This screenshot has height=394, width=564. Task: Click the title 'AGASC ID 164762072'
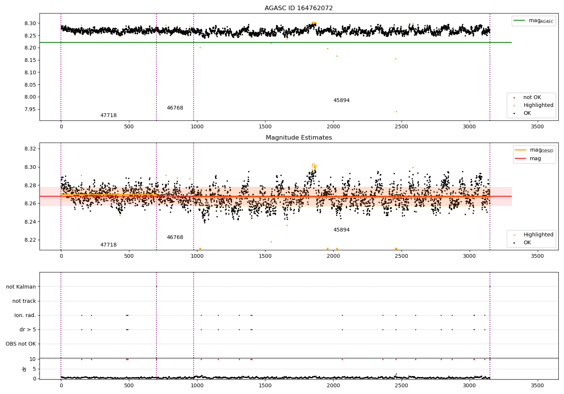click(x=299, y=8)
